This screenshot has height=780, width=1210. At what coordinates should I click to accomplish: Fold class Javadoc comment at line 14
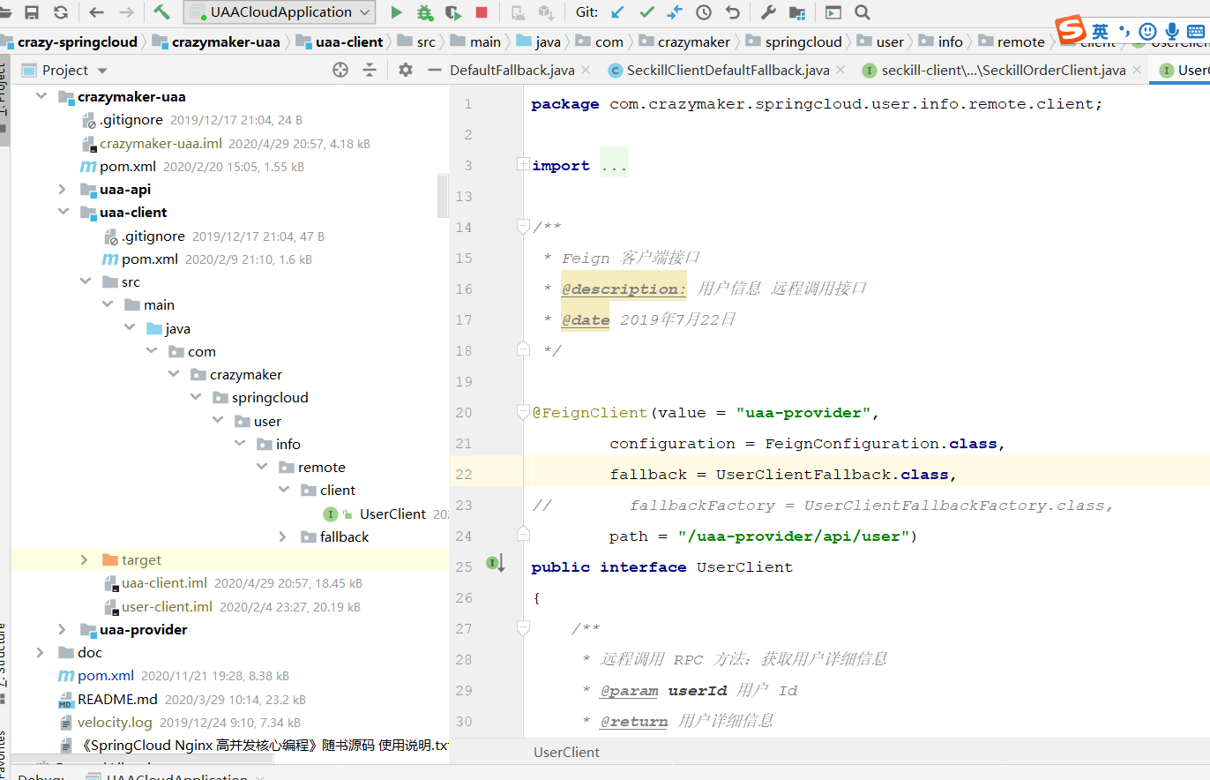pyautogui.click(x=523, y=227)
